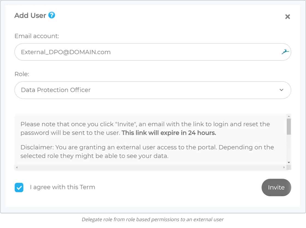The width and height of the screenshot is (306, 228).
Task: Click the scroll-left arrow of disclaimer box
Action: 17,167
